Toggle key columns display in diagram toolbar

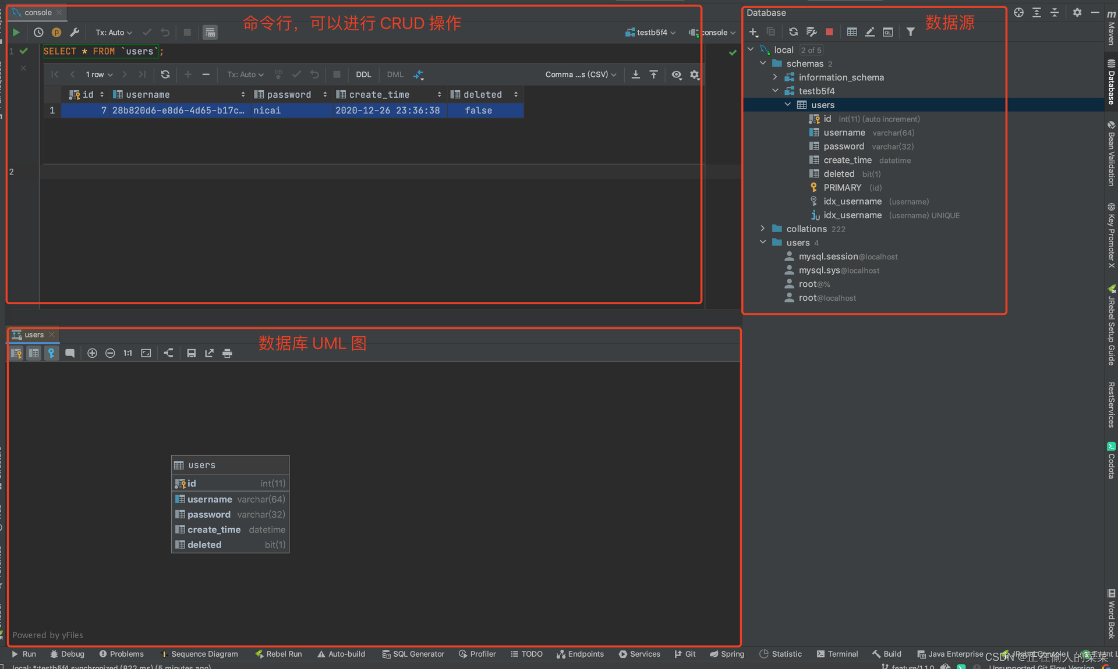[16, 353]
